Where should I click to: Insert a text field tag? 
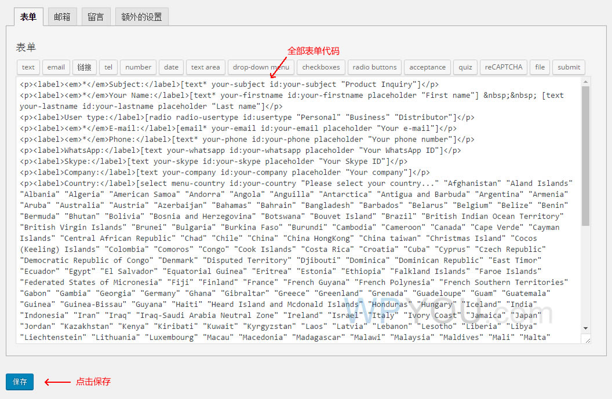pos(28,67)
